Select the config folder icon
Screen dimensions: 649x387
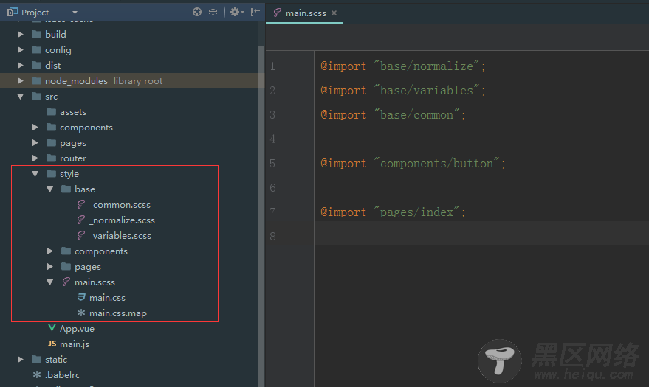pos(36,49)
